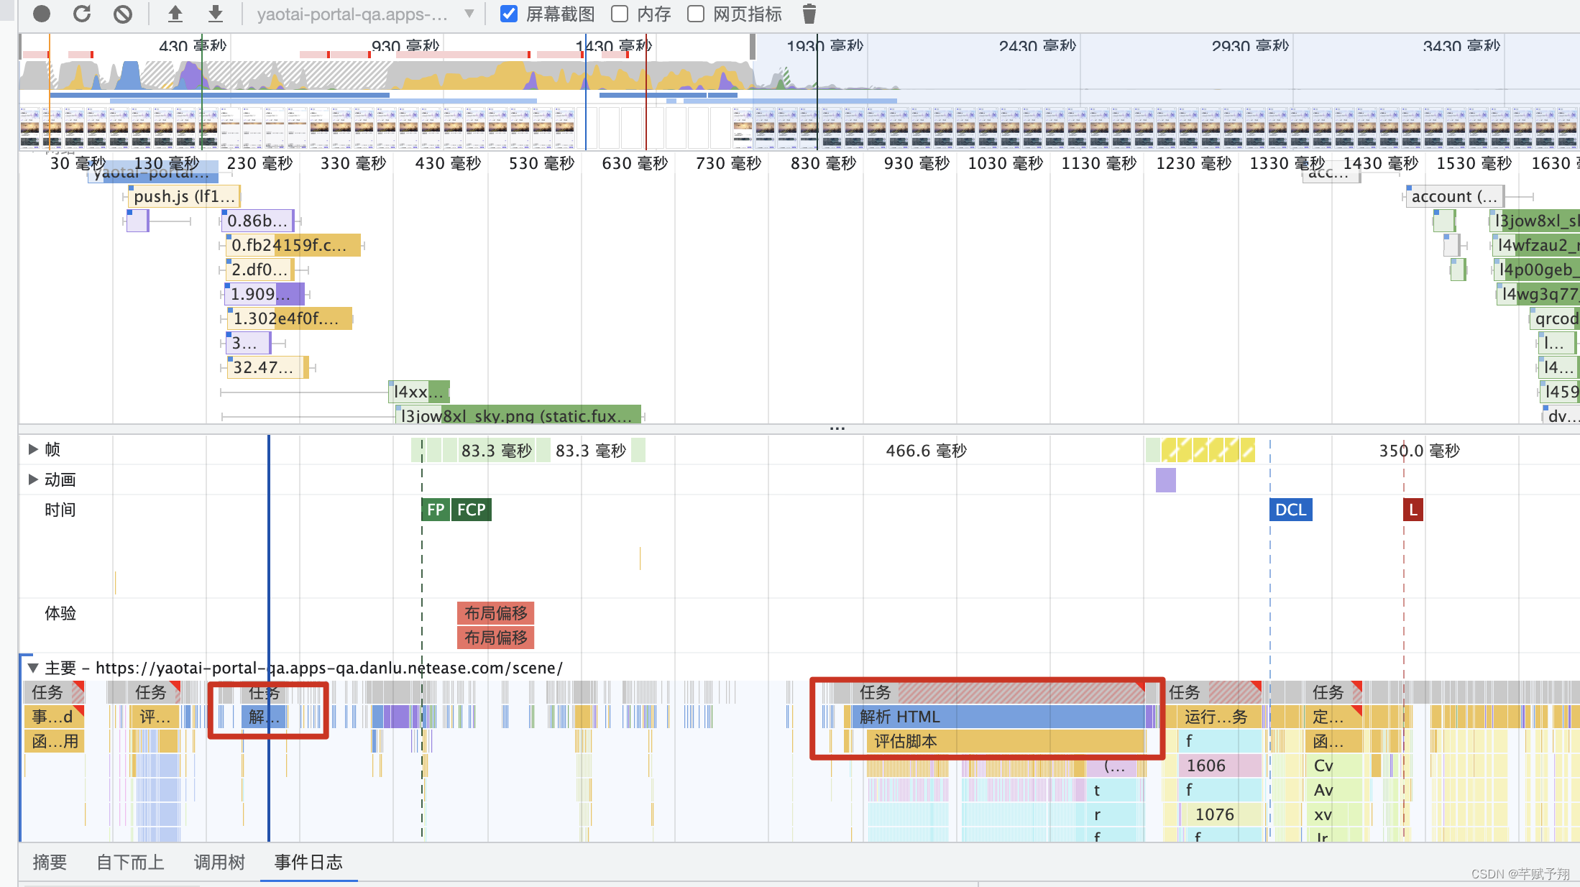The height and width of the screenshot is (887, 1580).
Task: Expand the 帧 track
Action: pos(32,449)
